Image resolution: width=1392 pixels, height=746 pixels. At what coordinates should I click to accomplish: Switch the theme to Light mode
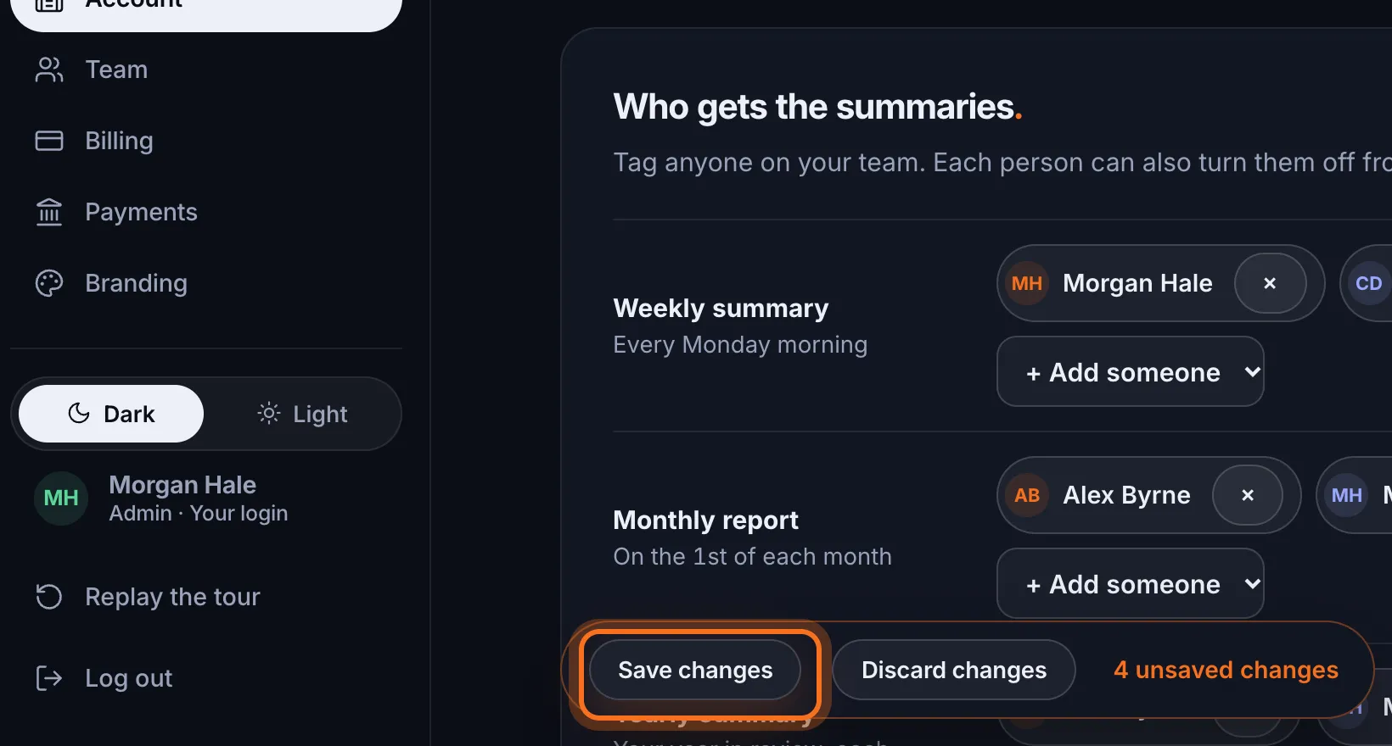click(302, 414)
